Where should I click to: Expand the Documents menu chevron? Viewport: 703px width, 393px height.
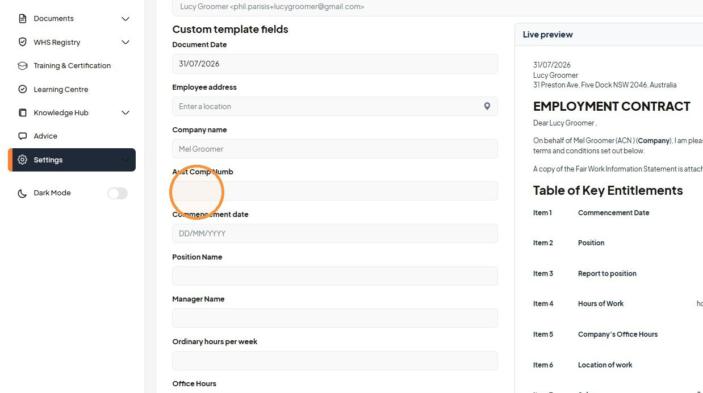coord(125,19)
